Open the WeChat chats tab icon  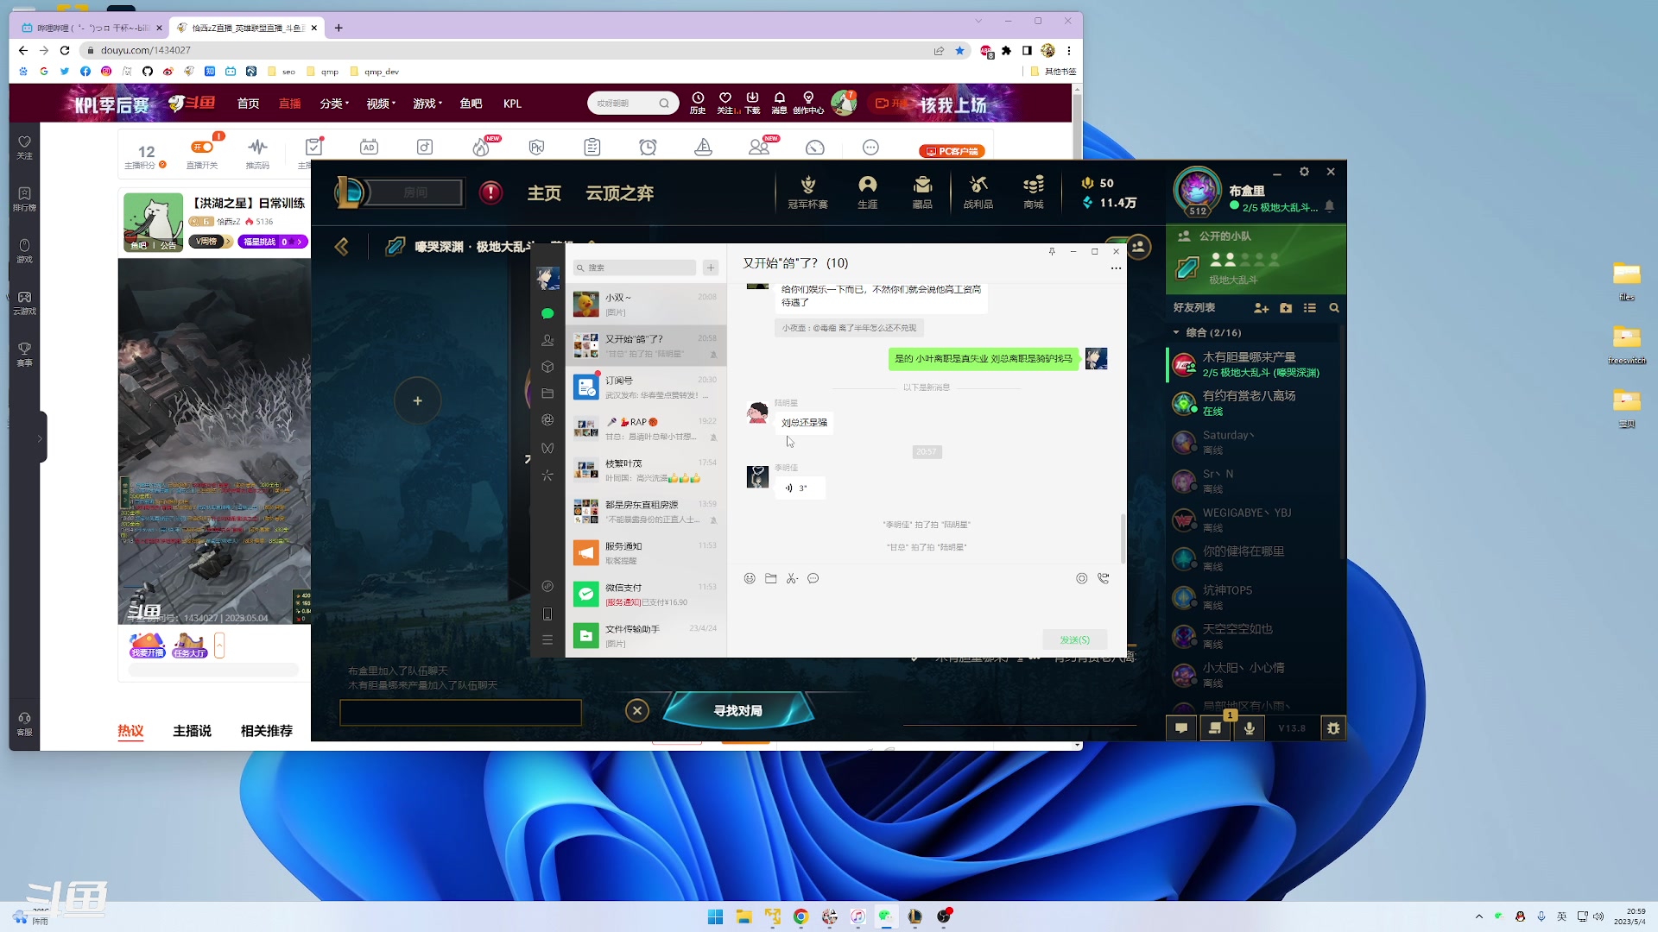coord(547,313)
